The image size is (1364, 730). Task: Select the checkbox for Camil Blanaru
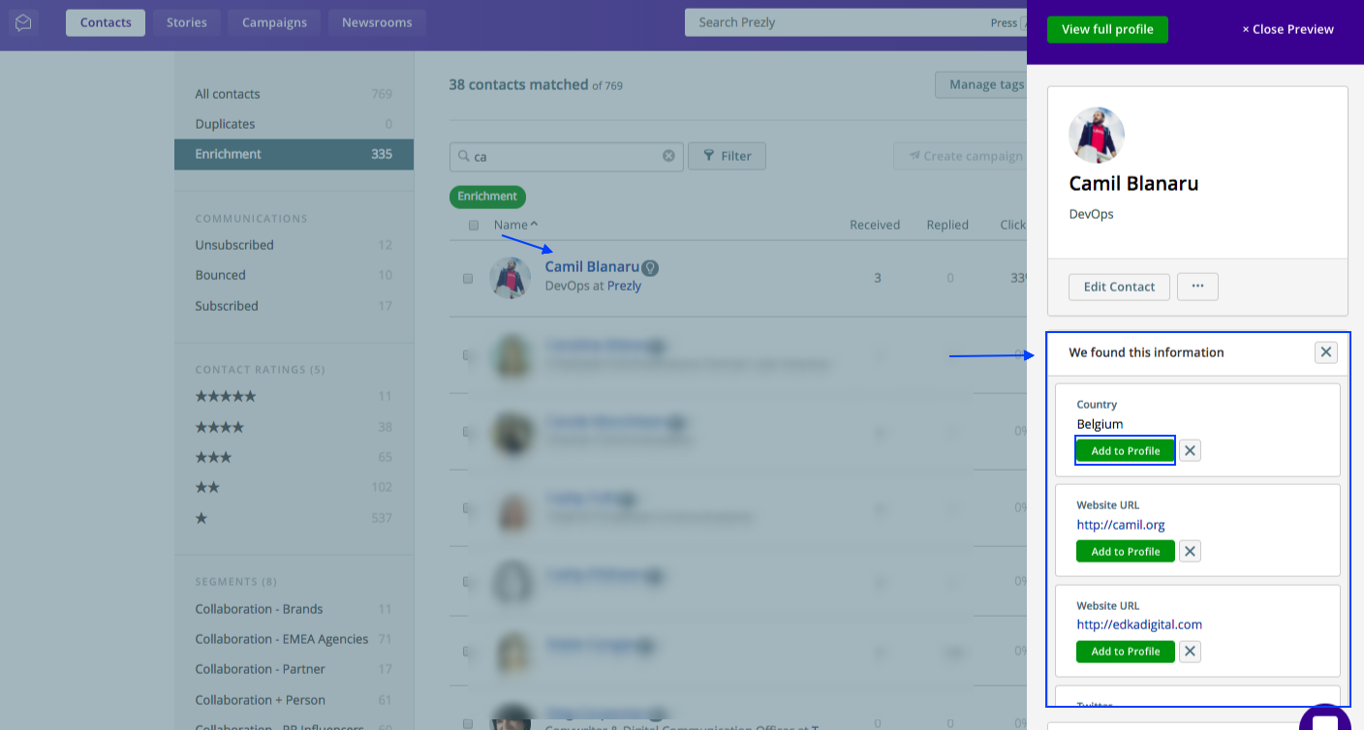click(468, 279)
